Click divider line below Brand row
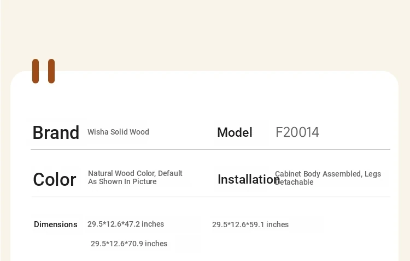This screenshot has width=410, height=261. 210,150
